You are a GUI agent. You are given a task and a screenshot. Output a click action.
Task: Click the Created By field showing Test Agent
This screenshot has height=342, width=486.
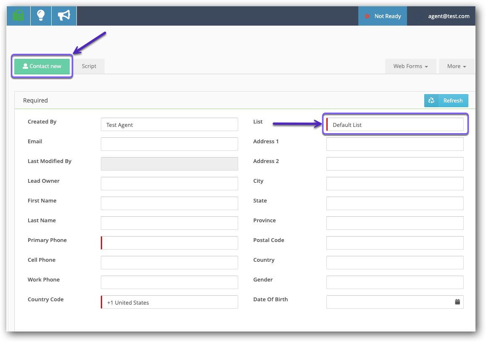pos(169,125)
